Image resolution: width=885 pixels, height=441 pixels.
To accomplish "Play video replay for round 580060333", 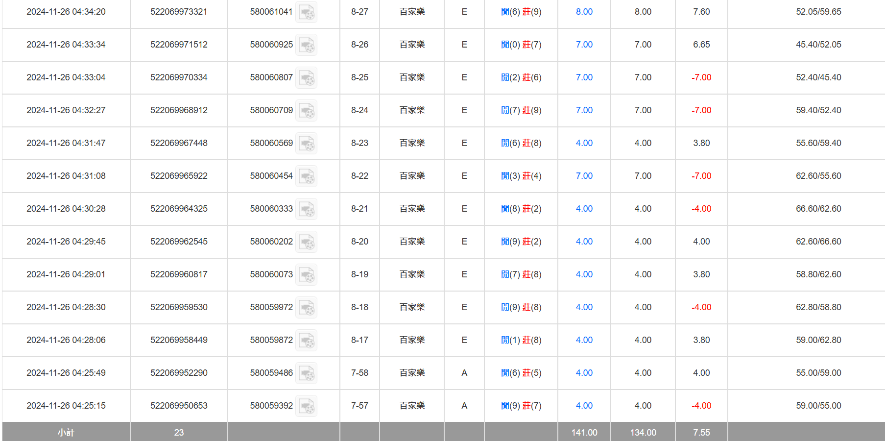I will click(306, 209).
